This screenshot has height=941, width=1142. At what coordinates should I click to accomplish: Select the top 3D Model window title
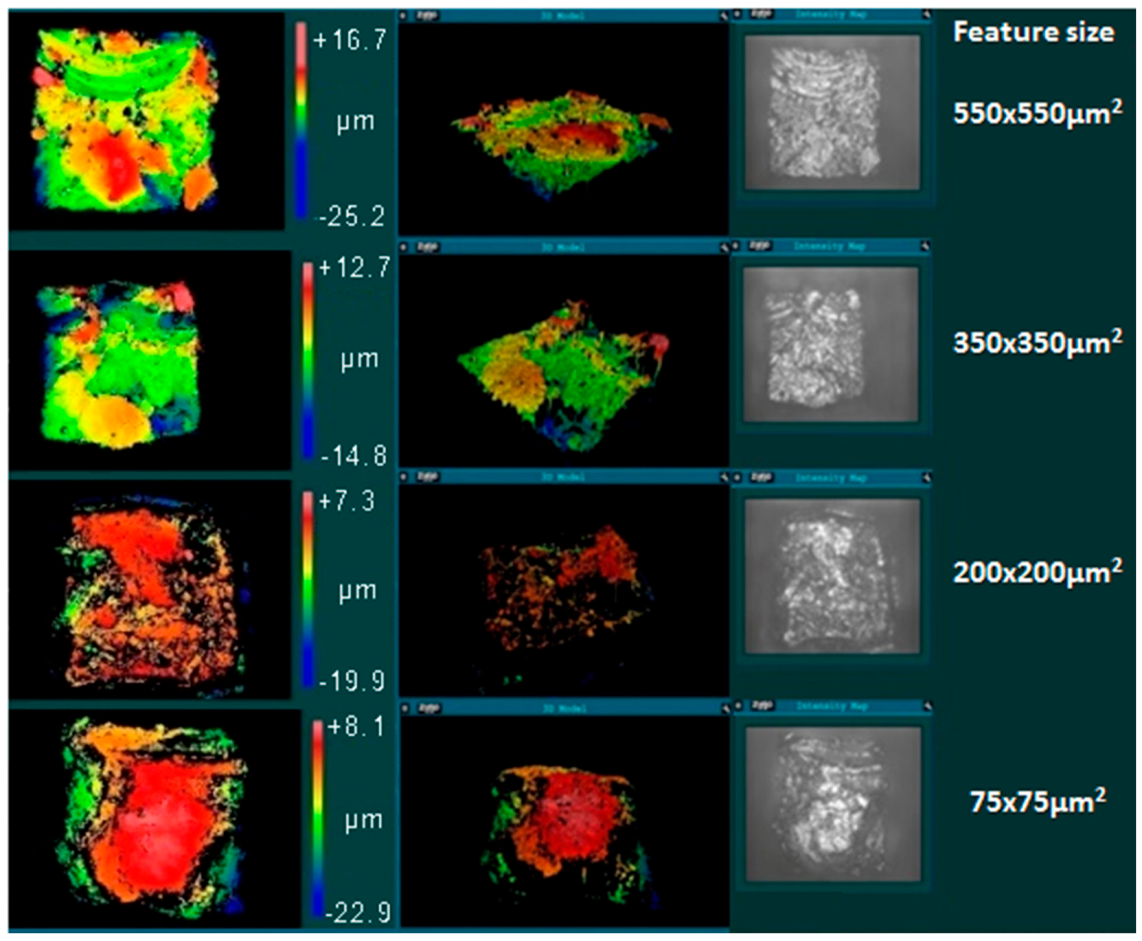coord(563,16)
